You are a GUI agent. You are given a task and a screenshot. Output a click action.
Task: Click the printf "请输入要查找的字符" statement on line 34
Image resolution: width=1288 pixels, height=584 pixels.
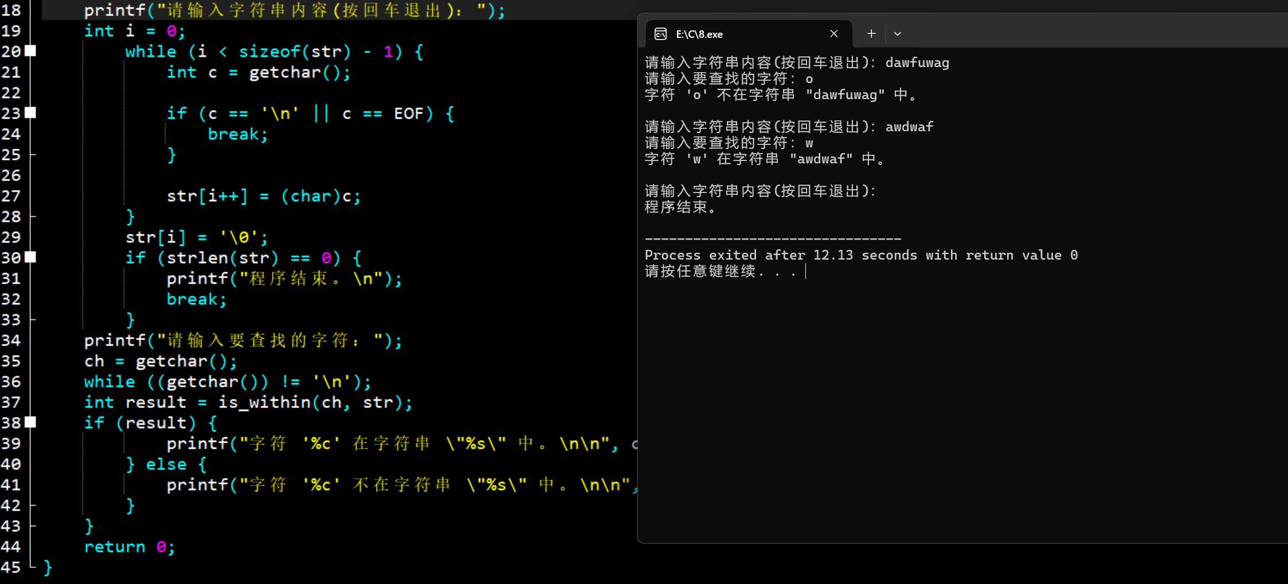point(243,340)
